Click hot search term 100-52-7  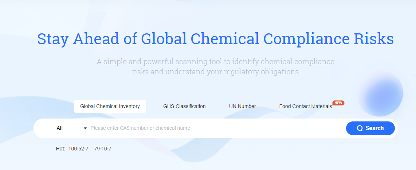pos(78,149)
